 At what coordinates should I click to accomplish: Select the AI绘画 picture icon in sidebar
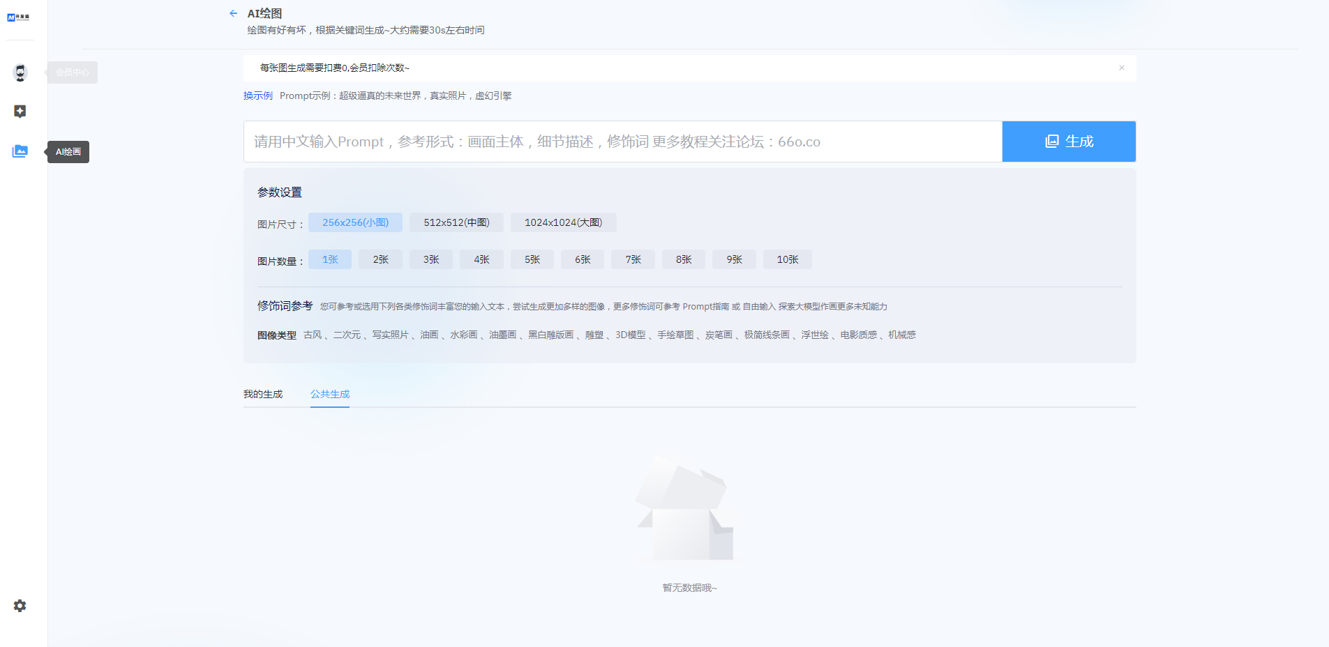click(x=20, y=151)
